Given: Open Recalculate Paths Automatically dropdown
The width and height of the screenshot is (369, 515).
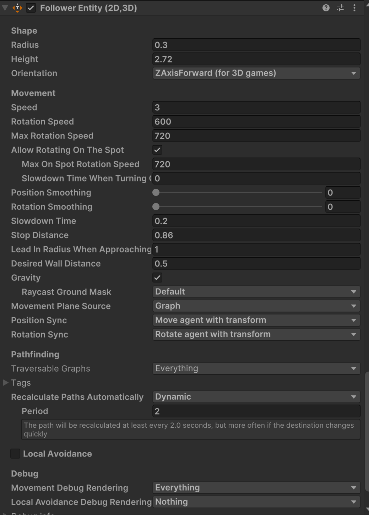Looking at the screenshot, I should [256, 397].
